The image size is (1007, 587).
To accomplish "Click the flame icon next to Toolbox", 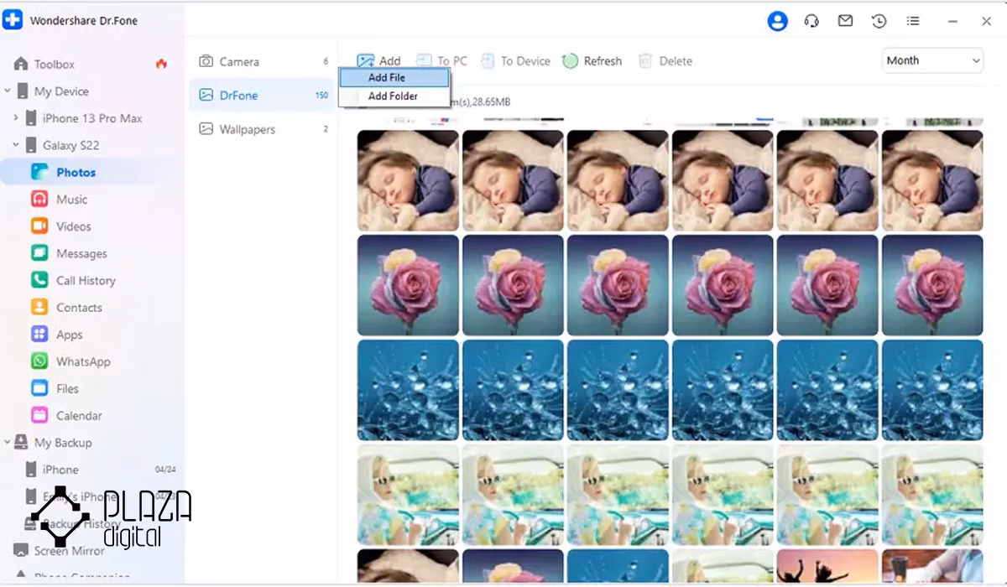I will coord(161,64).
